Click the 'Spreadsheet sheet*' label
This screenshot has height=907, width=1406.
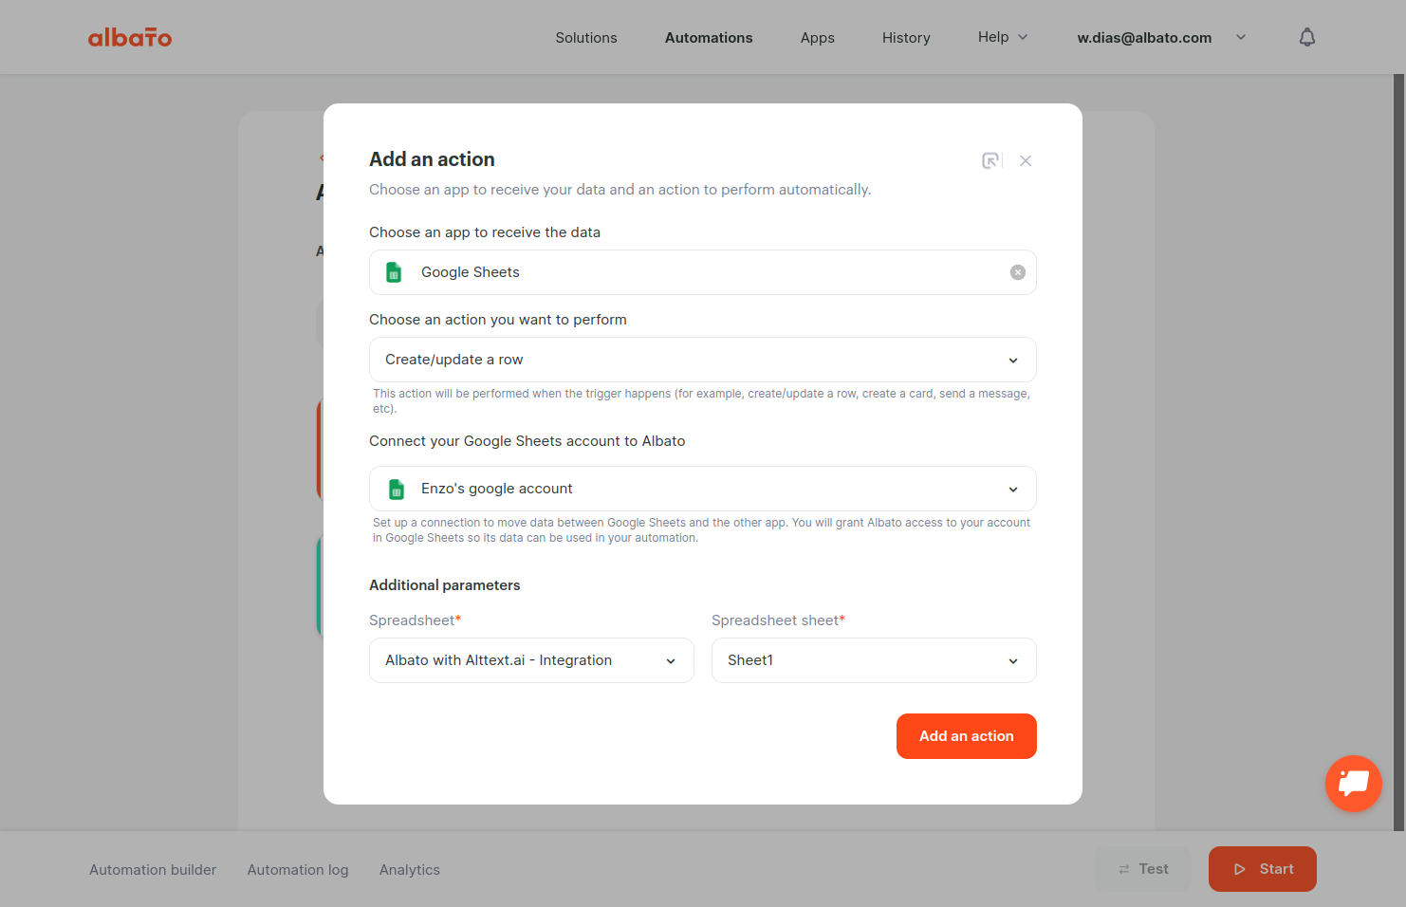coord(778,620)
